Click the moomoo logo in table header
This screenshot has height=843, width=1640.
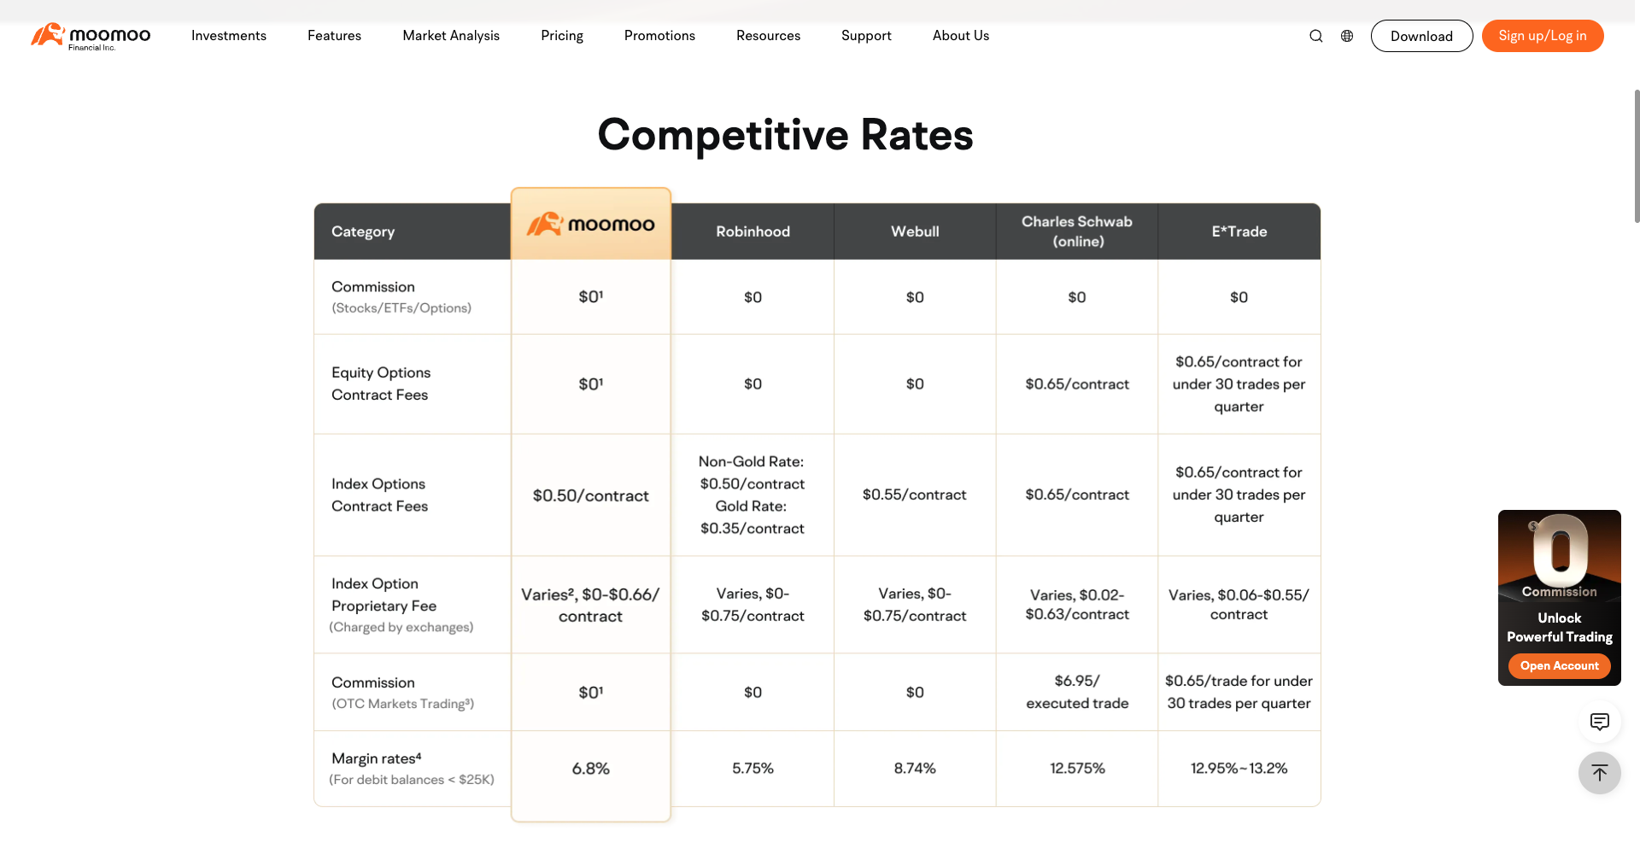coord(591,224)
